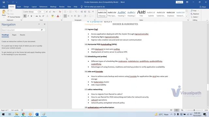Click the Numbering list icon
The image size is (209, 117).
[x=71, y=12]
